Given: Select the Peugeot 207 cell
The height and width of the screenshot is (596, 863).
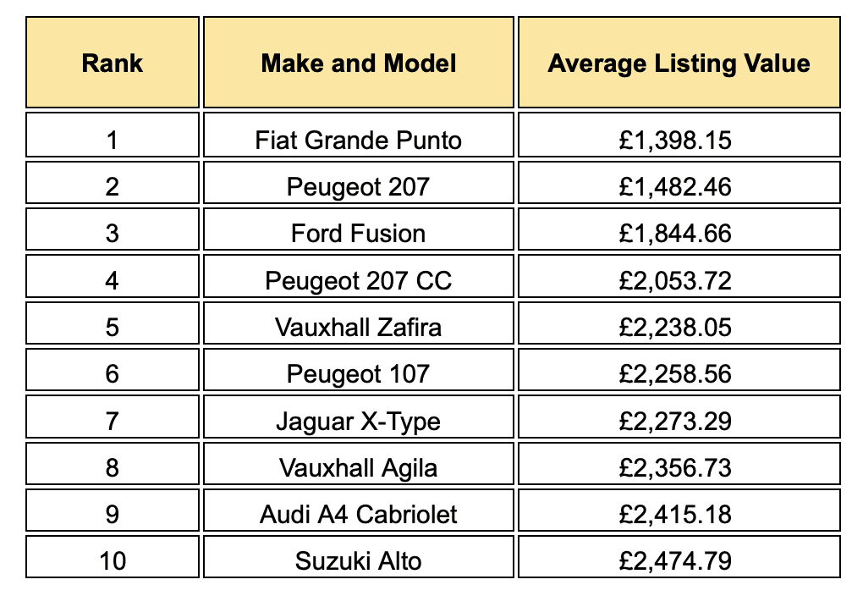Looking at the screenshot, I should 358,182.
